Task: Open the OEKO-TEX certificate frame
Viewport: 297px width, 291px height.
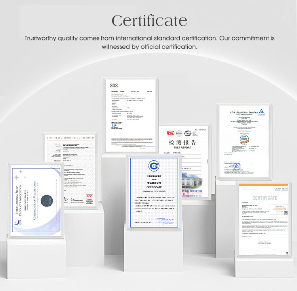Action: pos(263,220)
